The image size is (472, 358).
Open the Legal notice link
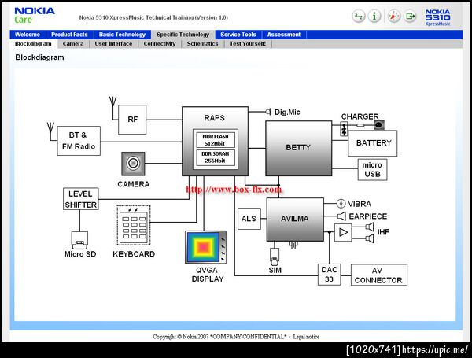(x=306, y=337)
